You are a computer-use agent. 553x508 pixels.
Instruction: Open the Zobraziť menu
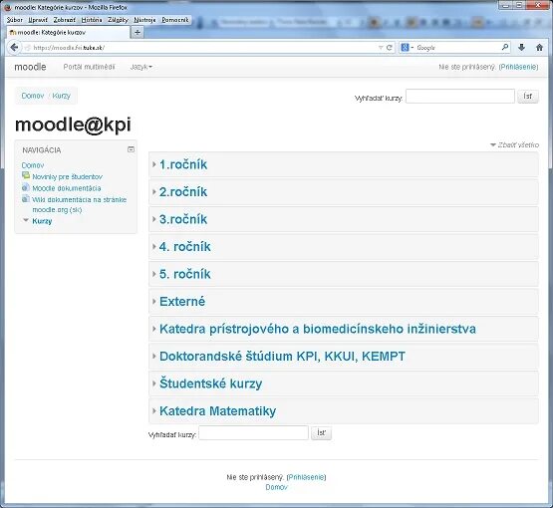[65, 20]
